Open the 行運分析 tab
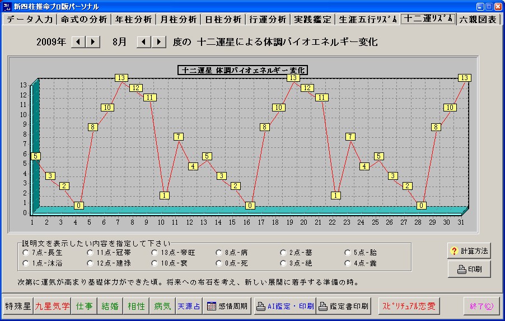Image resolution: width=505 pixels, height=321 pixels. pyautogui.click(x=268, y=20)
